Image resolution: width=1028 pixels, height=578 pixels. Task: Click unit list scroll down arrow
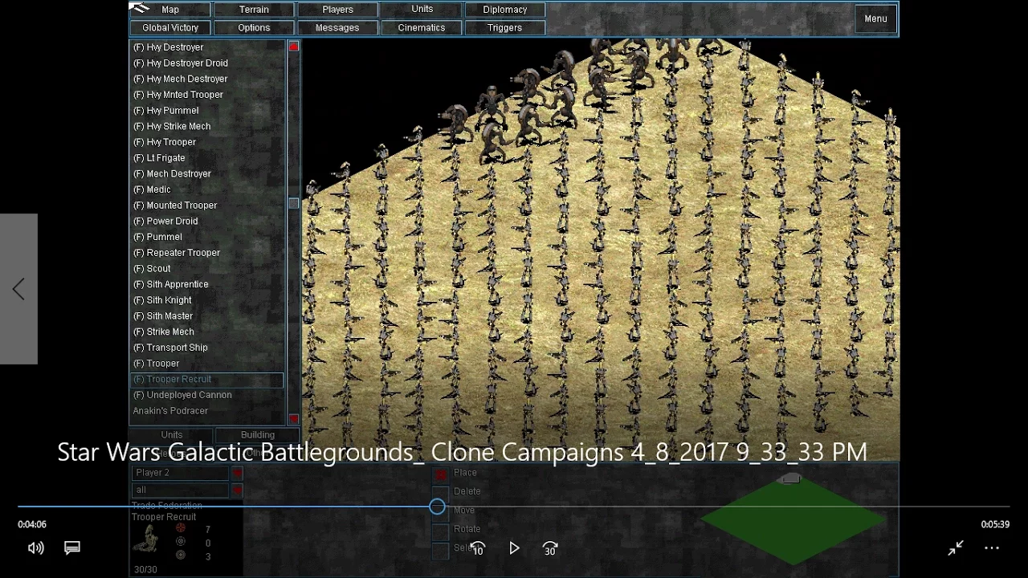coord(294,419)
